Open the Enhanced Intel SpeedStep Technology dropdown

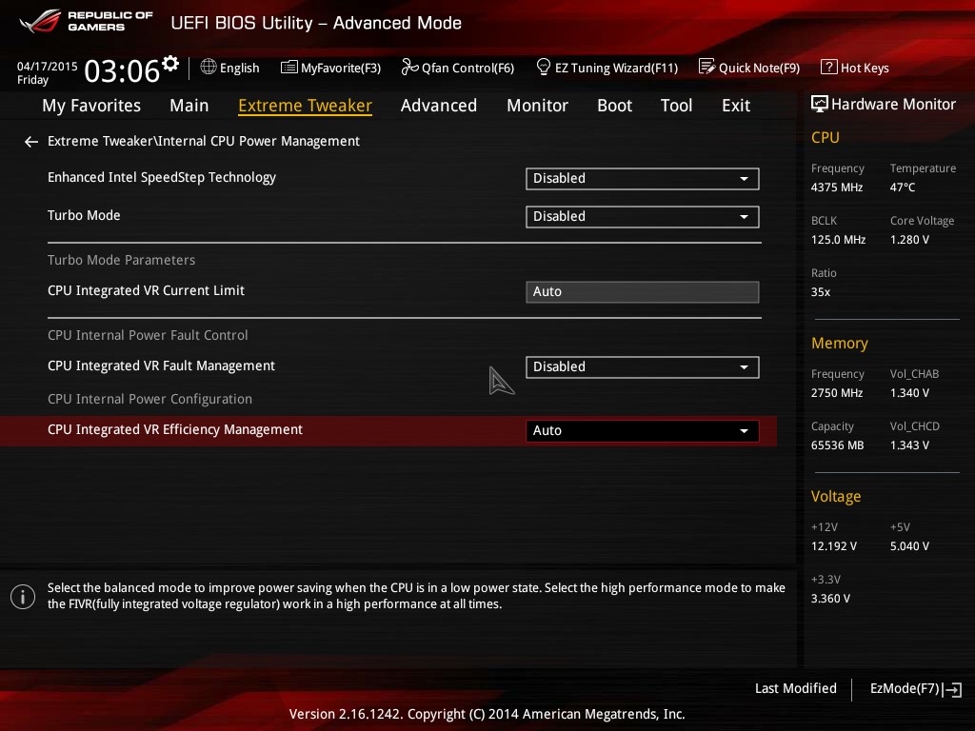pyautogui.click(x=643, y=178)
